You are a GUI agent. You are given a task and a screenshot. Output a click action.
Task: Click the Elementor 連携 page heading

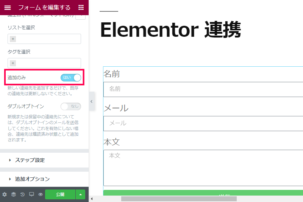[x=170, y=30]
